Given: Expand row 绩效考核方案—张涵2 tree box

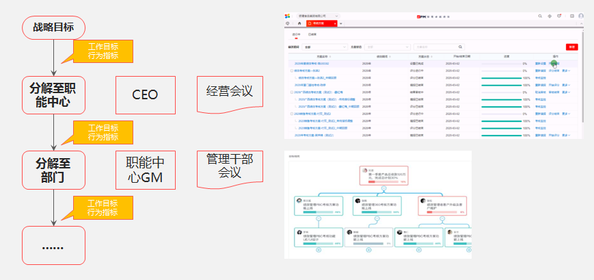Looking at the screenshot, I should coord(292,71).
